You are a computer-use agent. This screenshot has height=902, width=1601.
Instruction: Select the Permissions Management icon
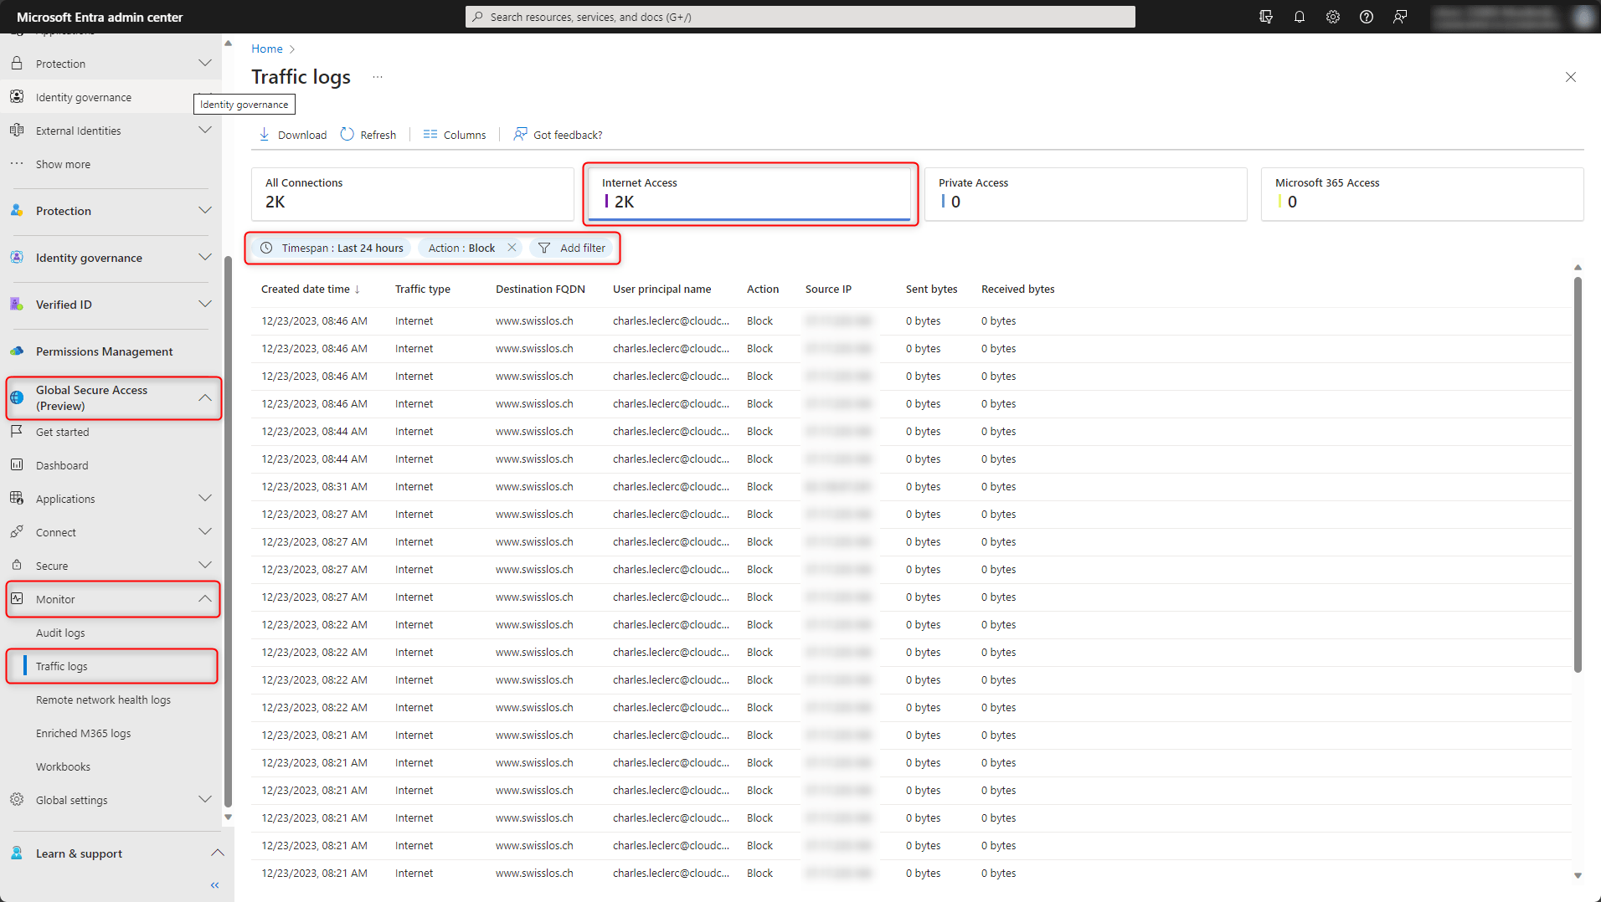[x=17, y=351]
